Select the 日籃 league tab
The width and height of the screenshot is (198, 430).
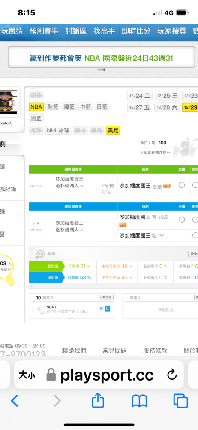coord(102,107)
